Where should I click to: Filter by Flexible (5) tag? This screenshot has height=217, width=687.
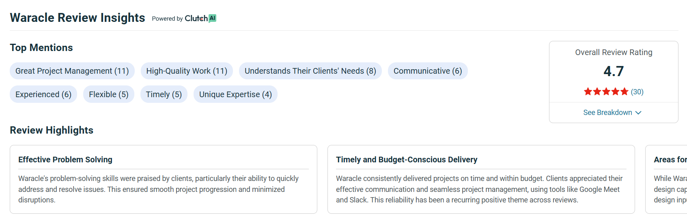point(109,94)
